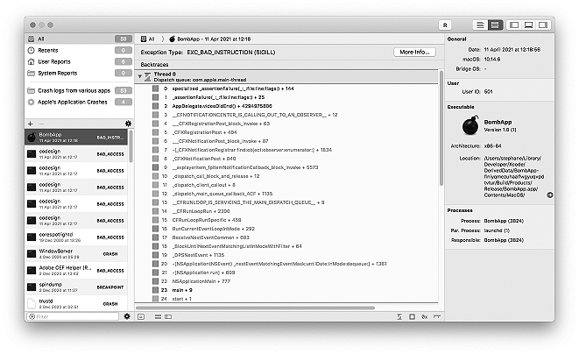
Task: Select frame 8 _CFXNotificationPost
Action: 286,159
